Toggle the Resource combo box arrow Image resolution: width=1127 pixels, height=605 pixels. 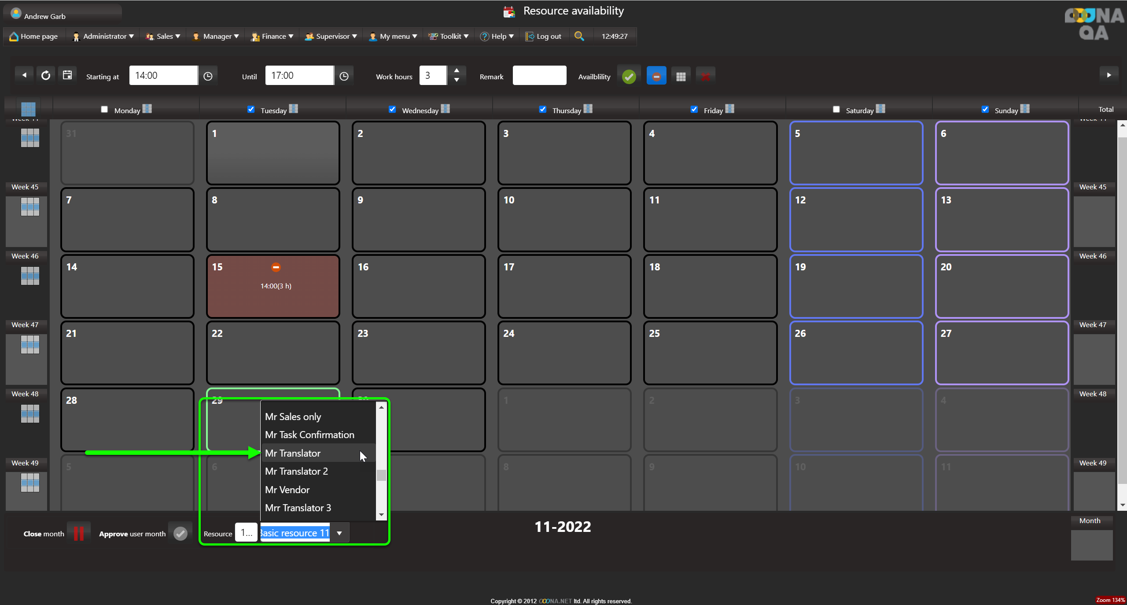[339, 533]
